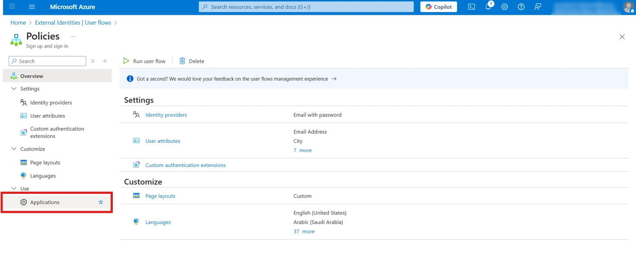The height and width of the screenshot is (273, 636).
Task: Collapse the Settings section in sidebar
Action: 13,89
